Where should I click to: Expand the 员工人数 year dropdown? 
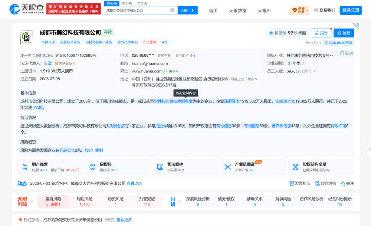[314, 71]
